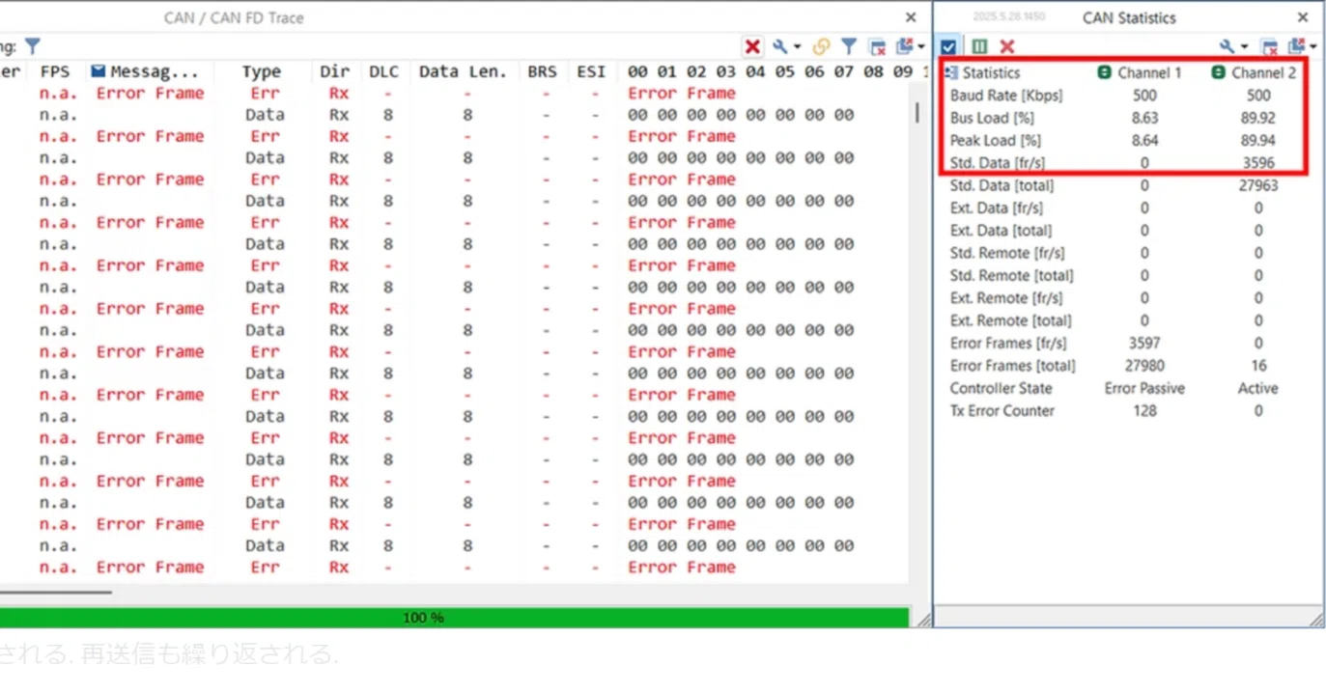Screen dimensions: 1326x693
Task: Click Error Frames [total] value 27980
Action: [1144, 366]
